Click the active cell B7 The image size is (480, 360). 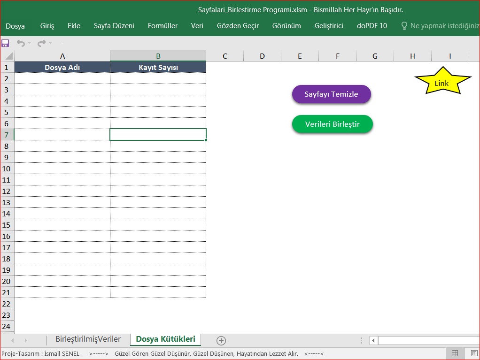coord(158,135)
